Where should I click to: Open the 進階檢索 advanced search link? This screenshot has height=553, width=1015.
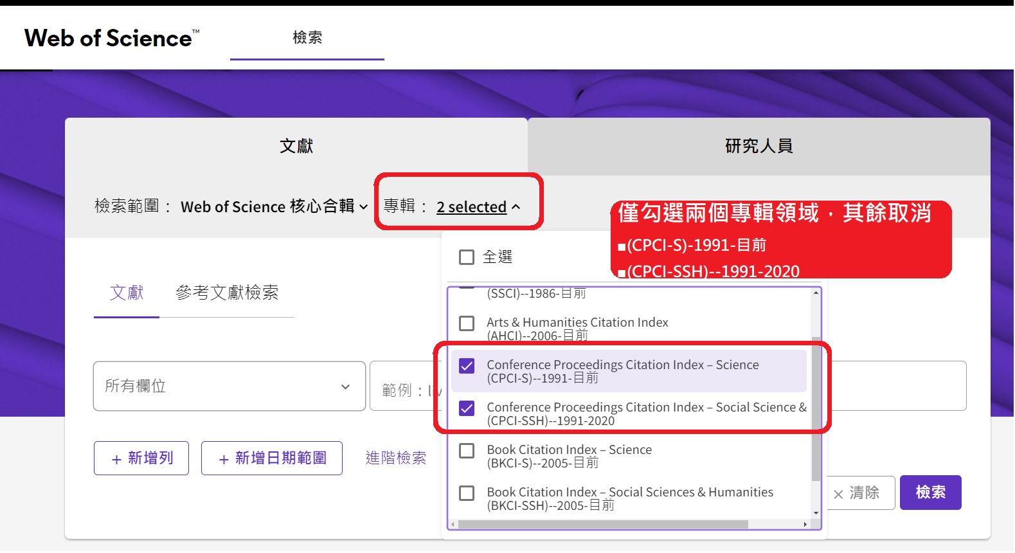(x=395, y=458)
